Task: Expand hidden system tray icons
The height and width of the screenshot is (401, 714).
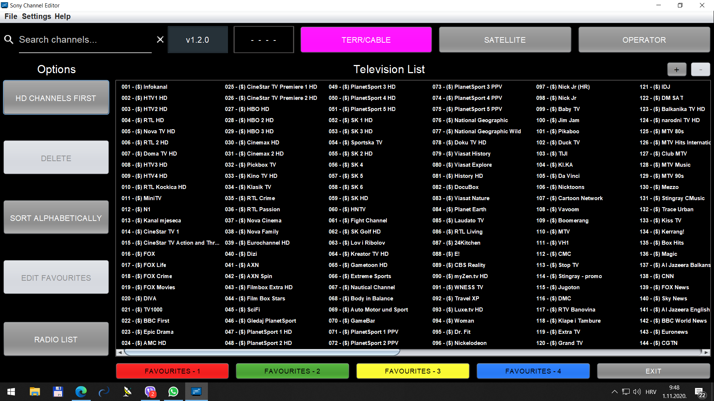Action: (614, 392)
